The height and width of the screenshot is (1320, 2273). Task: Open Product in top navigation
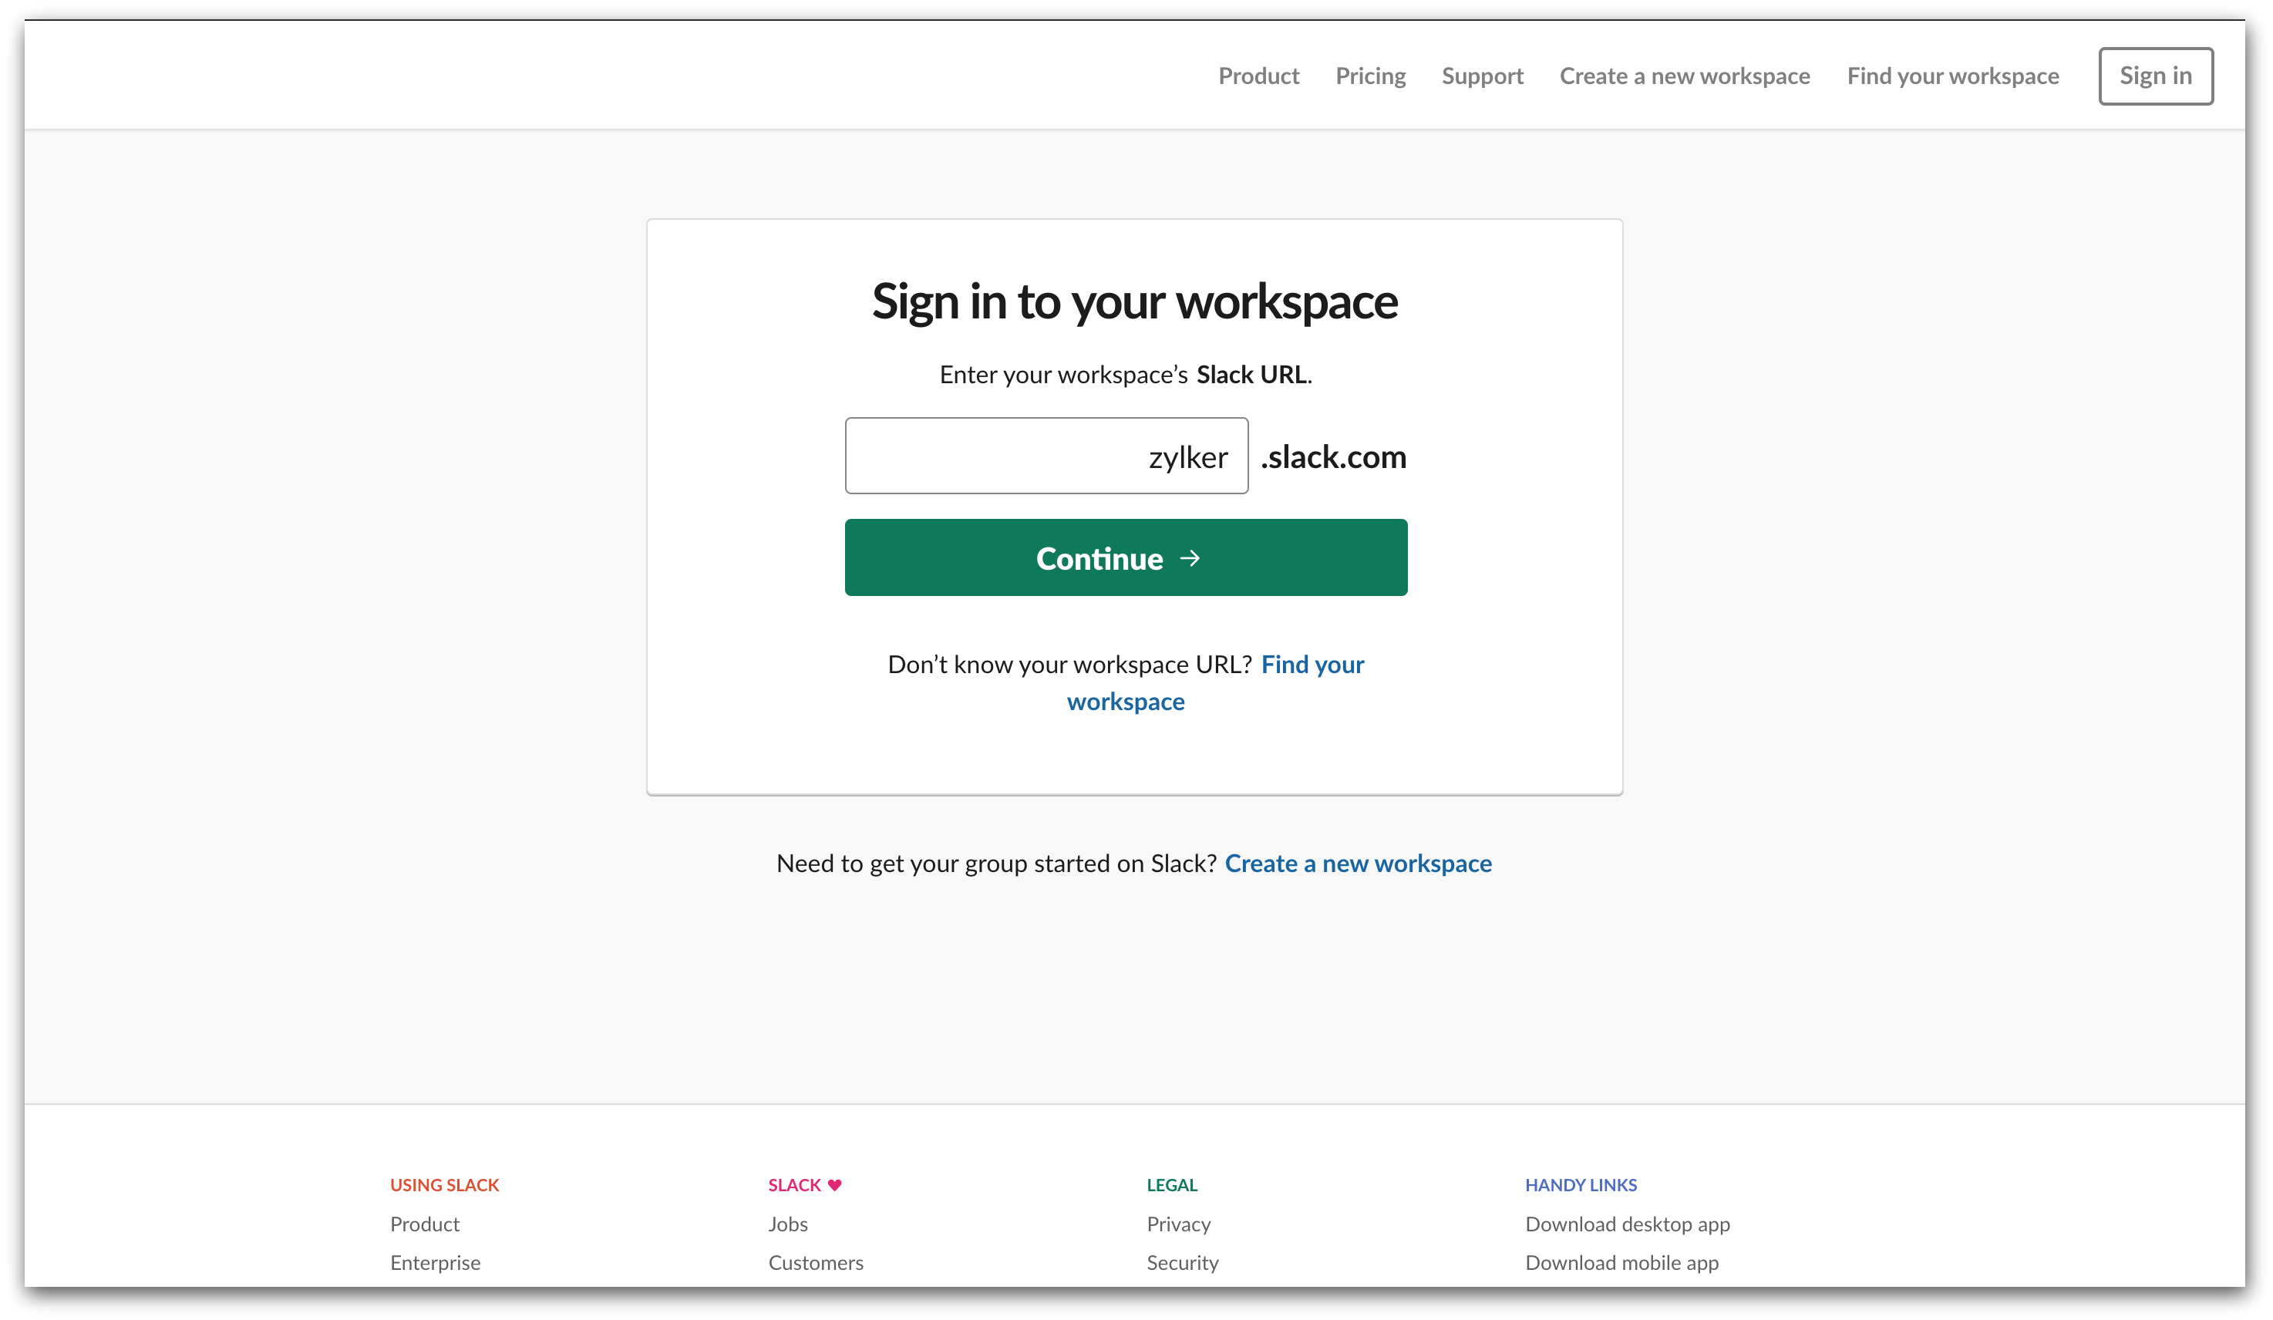coord(1258,76)
